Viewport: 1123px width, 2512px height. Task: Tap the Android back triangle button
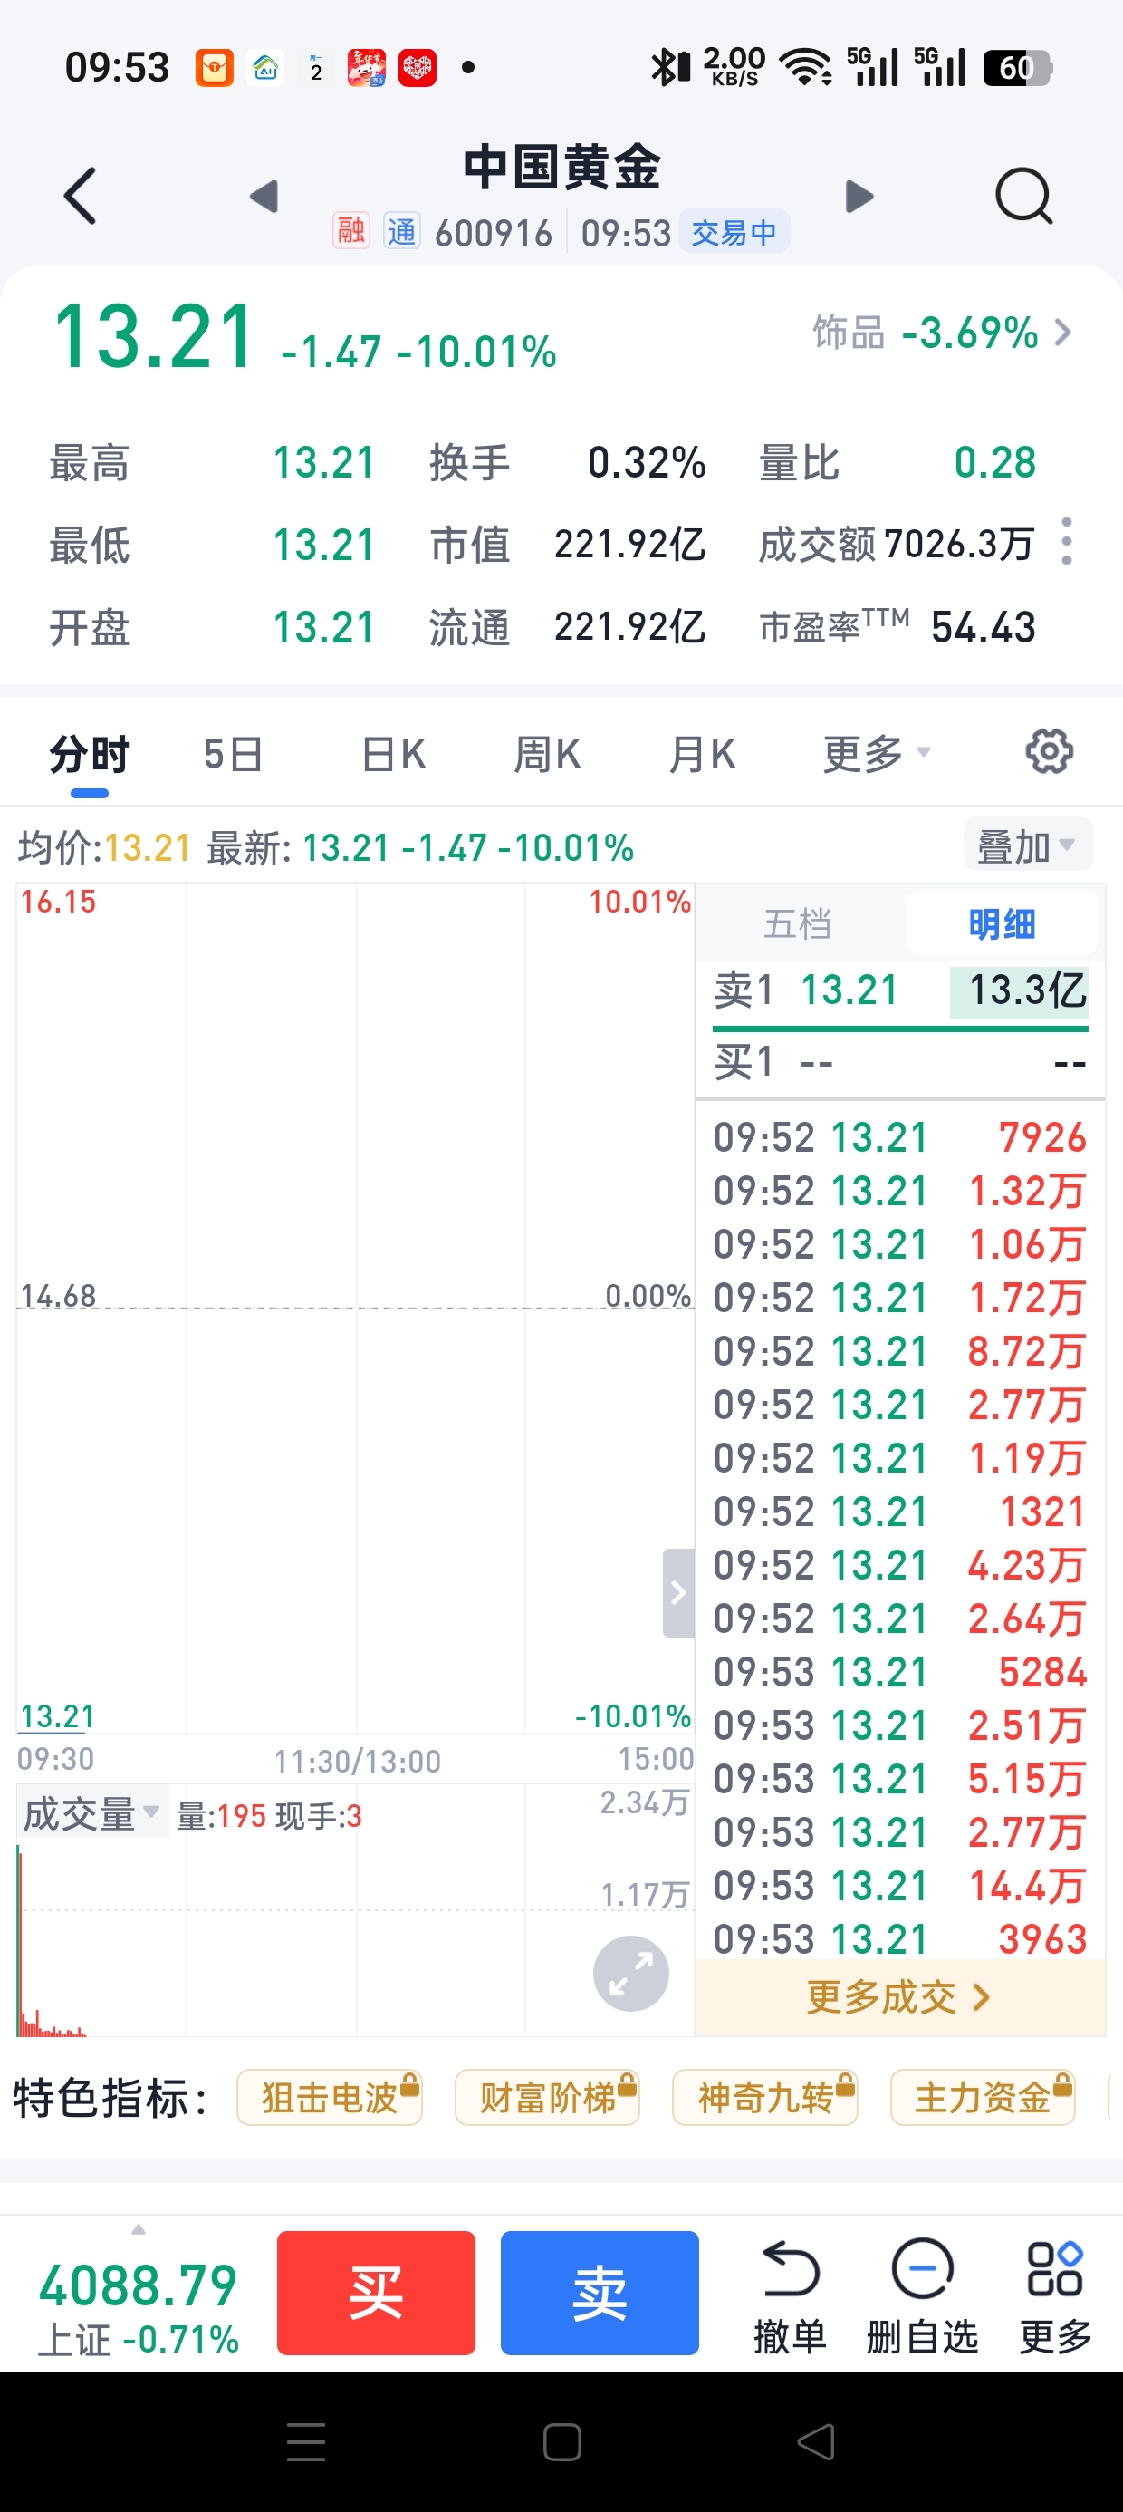tap(816, 2442)
